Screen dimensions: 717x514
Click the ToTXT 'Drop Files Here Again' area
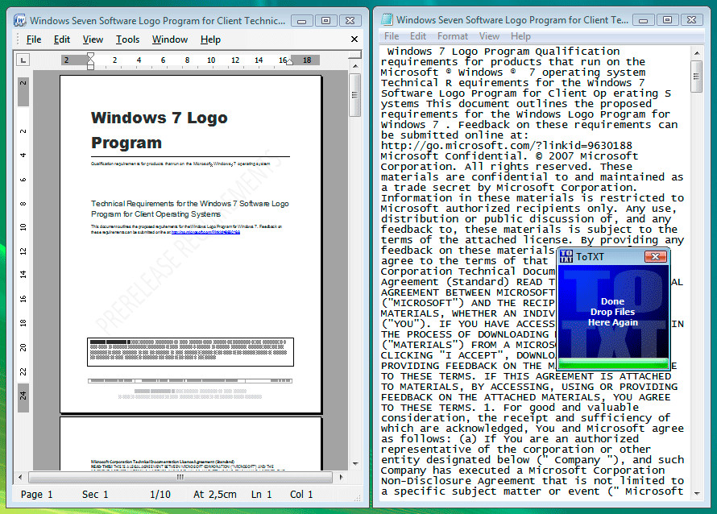tap(613, 312)
